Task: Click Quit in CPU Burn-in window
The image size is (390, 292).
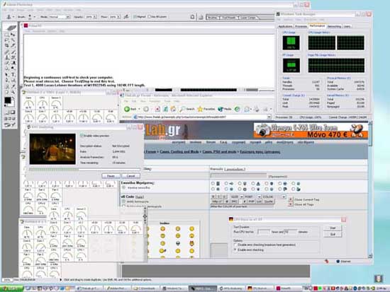Action: point(333,235)
